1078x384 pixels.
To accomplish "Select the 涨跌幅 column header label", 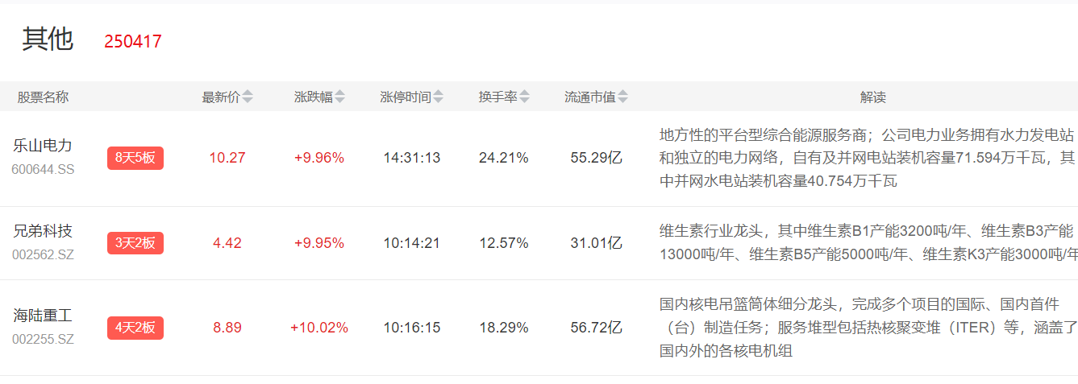I will pyautogui.click(x=313, y=97).
